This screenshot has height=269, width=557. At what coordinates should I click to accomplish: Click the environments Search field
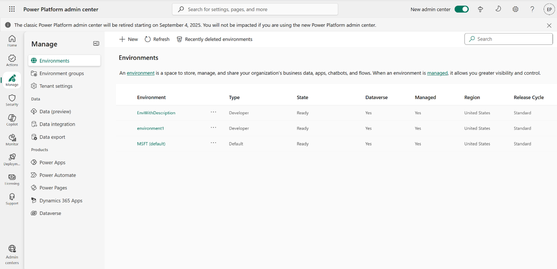(x=511, y=39)
